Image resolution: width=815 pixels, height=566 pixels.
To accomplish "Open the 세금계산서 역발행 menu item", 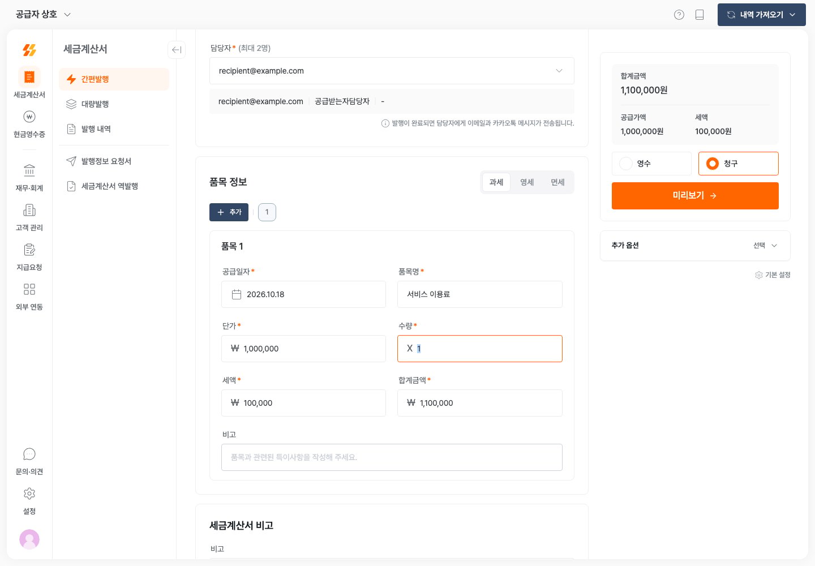I will pos(114,186).
